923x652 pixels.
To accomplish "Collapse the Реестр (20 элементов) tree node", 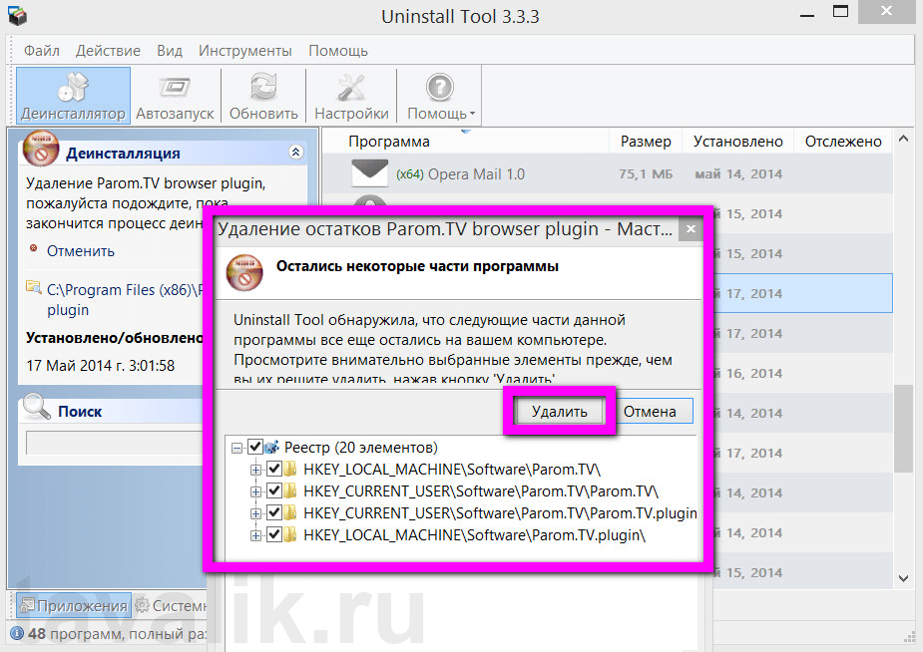I will [x=237, y=448].
